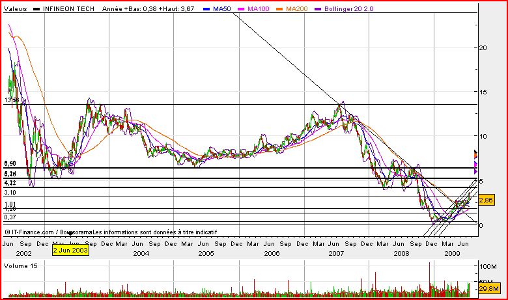508x300 pixels.
Task: Select the MA200 legend entry
Action: point(292,8)
